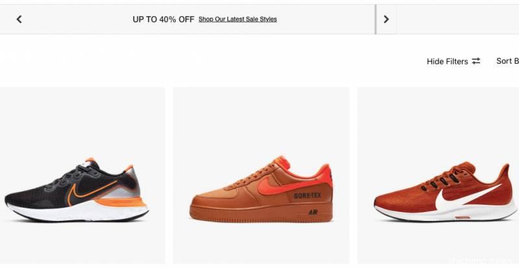The image size is (519, 269).
Task: Click the AIR logo on the brown shoe midsole
Action: pos(313,212)
